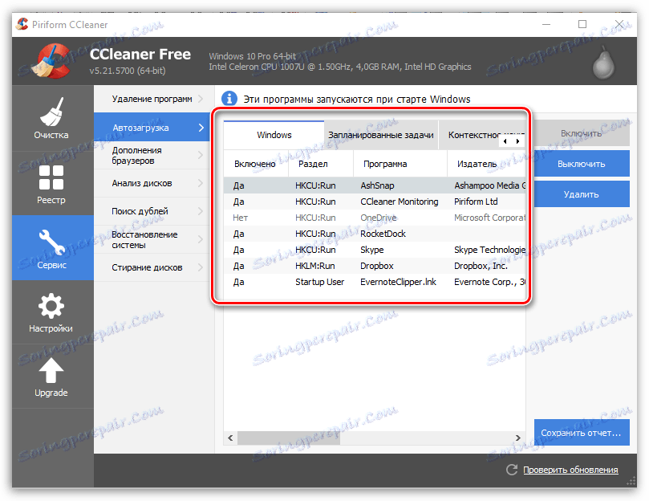
Task: Select the Skype startup entry
Action: [375, 250]
